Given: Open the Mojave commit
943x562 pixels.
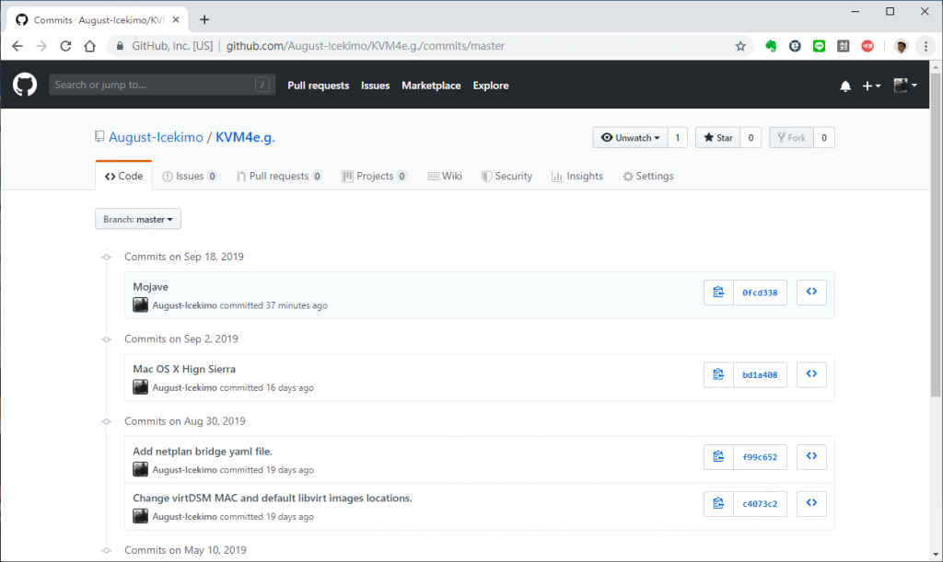Looking at the screenshot, I should point(150,286).
